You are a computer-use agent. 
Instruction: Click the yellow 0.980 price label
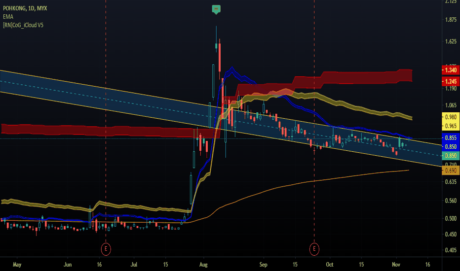coord(451,117)
